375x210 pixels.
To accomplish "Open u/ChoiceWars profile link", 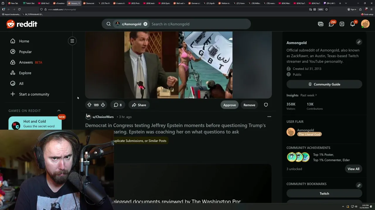I will (x=103, y=117).
